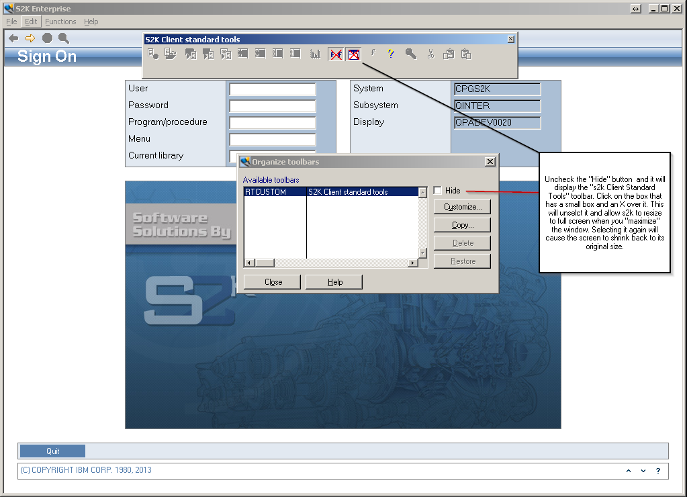Click the down chevron in the status line
This screenshot has height=497, width=687.
[643, 471]
